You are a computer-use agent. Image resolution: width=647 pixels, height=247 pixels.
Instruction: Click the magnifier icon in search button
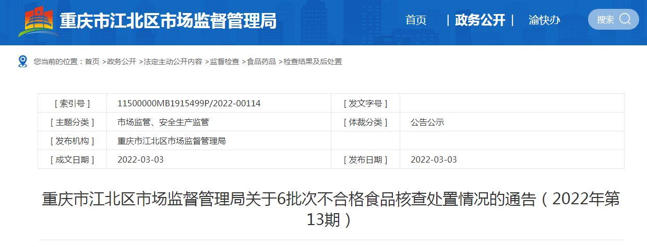[625, 19]
